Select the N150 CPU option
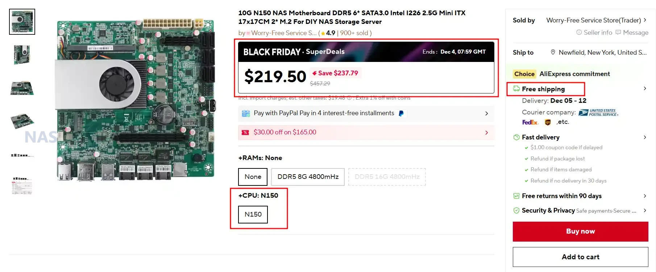656x272 pixels. click(253, 214)
